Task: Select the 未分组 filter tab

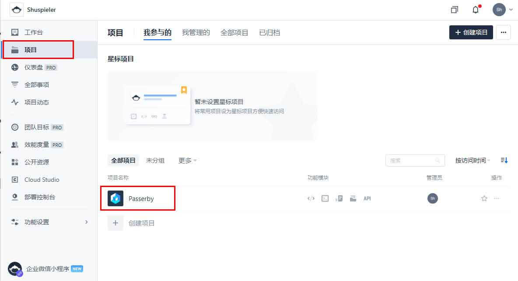Action: coord(155,160)
